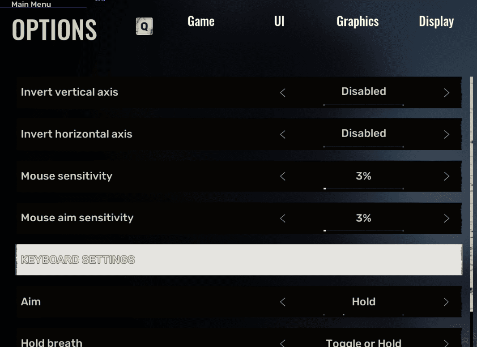Switch to the UI tab
Screen dimensions: 477x347
[x=279, y=21]
